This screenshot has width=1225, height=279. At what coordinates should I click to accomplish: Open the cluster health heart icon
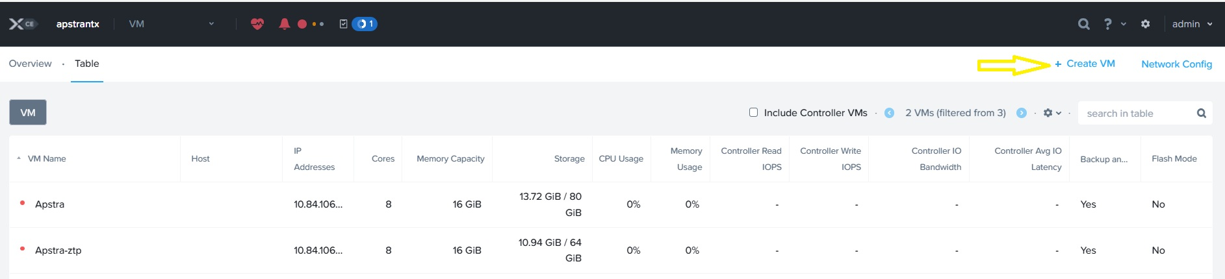tap(257, 24)
